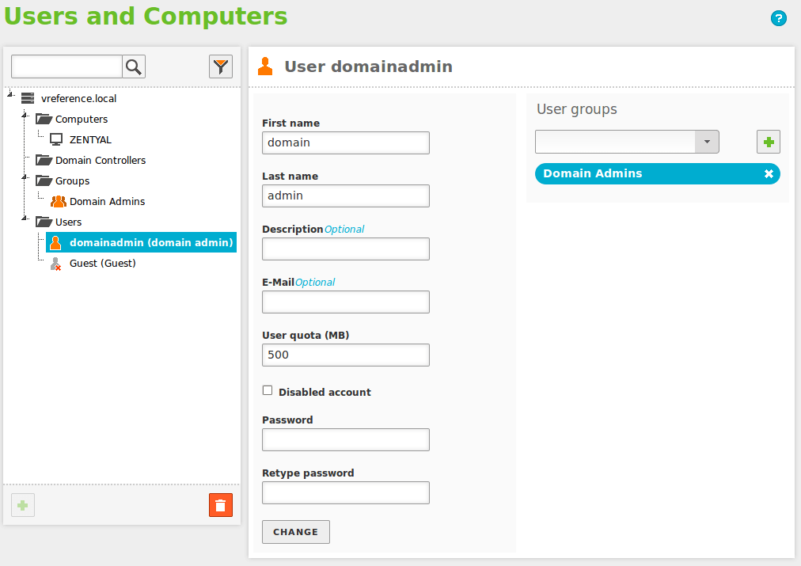Open the filter funnel icon
This screenshot has width=801, height=566.
click(x=221, y=66)
